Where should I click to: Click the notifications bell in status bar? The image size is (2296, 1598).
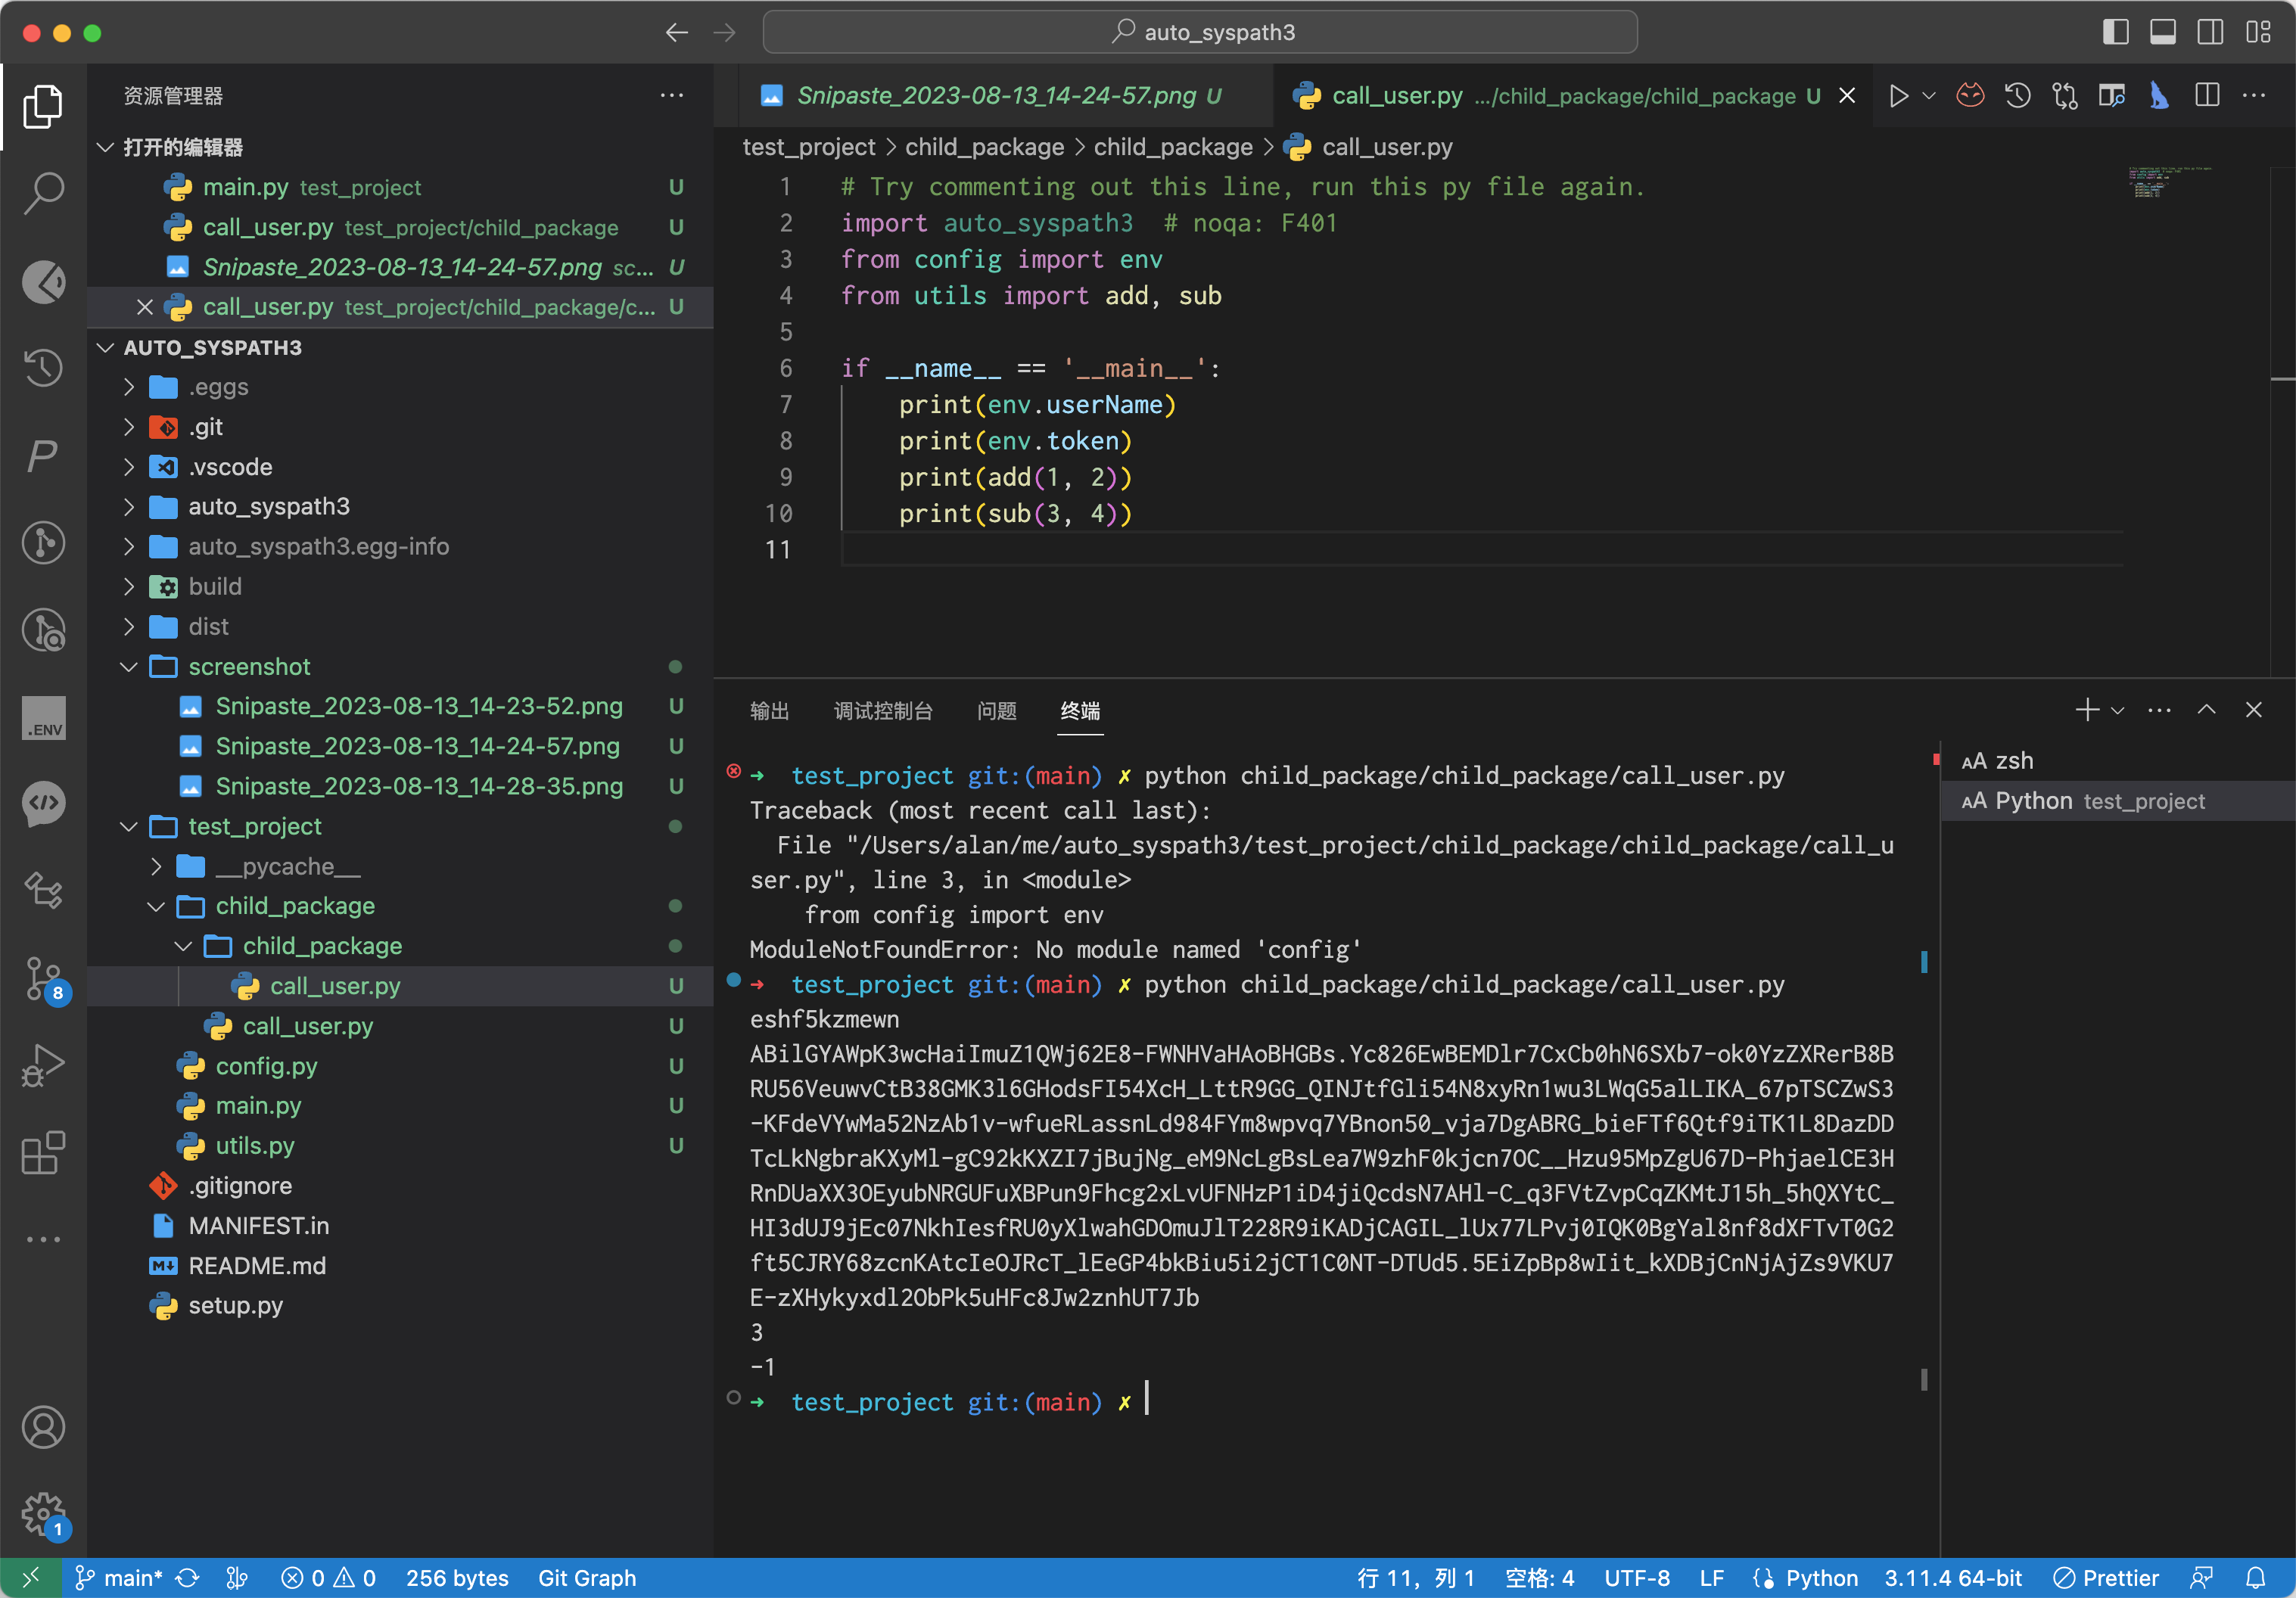(2255, 1578)
